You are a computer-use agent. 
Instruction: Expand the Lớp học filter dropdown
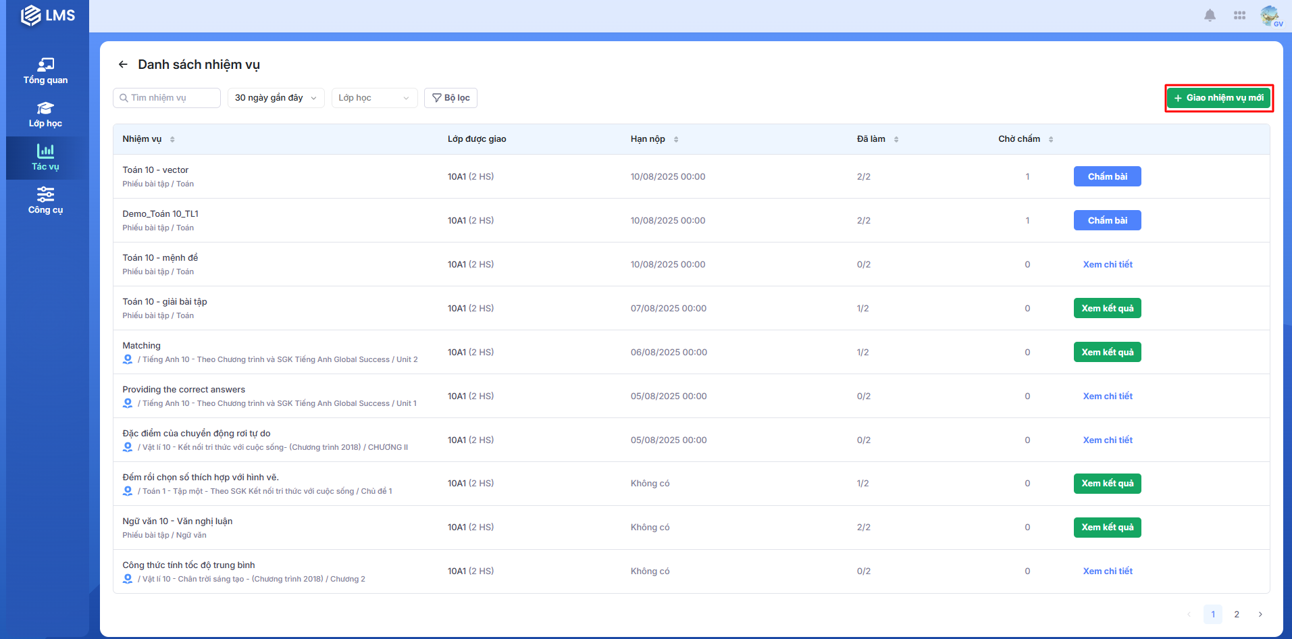374,98
